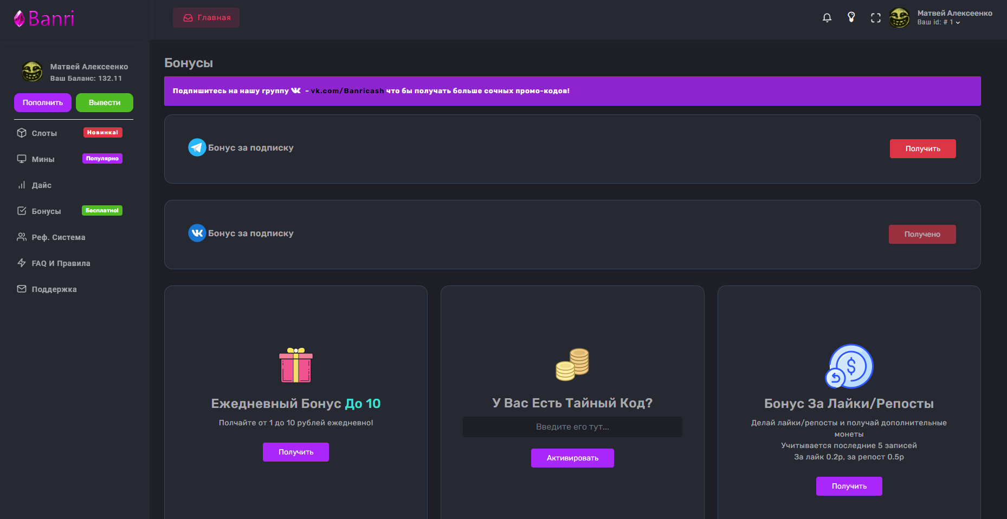Click the likes/reposts dollar coin icon
Image resolution: width=1007 pixels, height=519 pixels.
click(x=849, y=366)
